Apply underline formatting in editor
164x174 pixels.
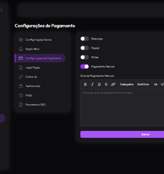tap(99, 85)
